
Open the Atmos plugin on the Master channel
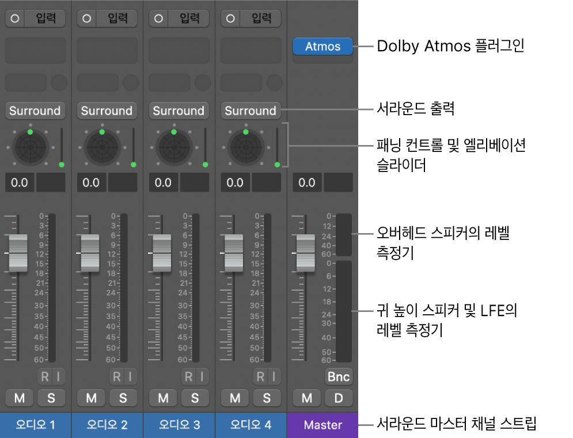(322, 47)
